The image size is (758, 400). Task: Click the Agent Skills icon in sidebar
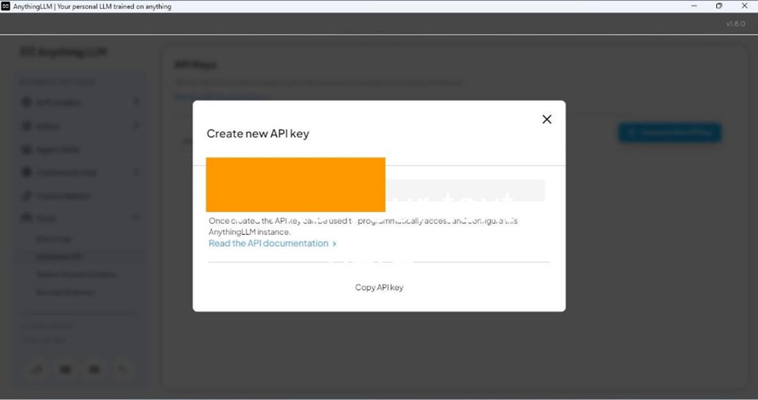[x=28, y=149]
